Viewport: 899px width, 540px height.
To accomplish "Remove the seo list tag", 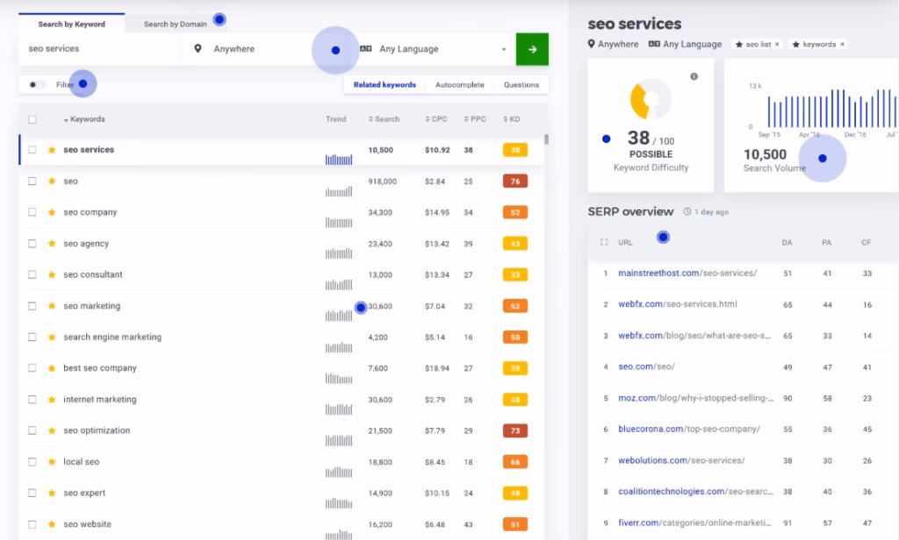I will point(777,45).
